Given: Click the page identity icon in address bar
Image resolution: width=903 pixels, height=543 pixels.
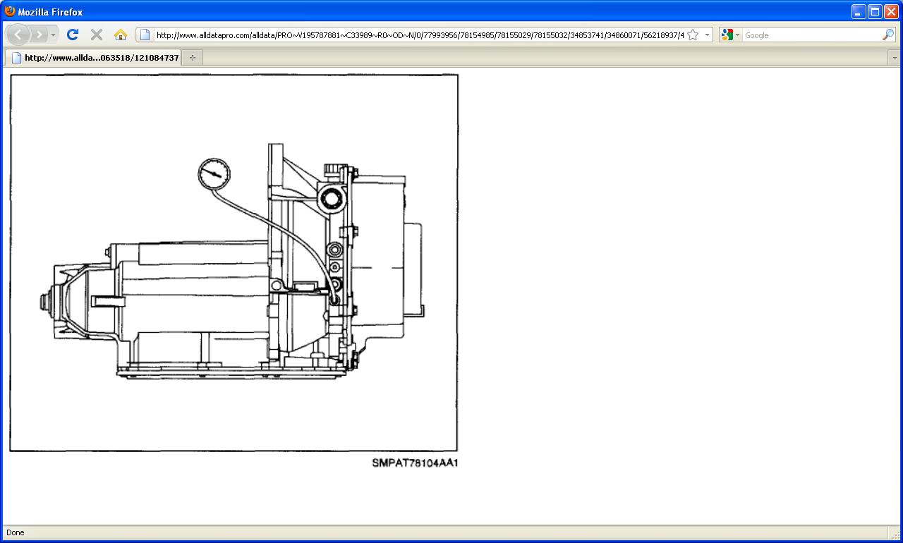Looking at the screenshot, I should (x=145, y=35).
